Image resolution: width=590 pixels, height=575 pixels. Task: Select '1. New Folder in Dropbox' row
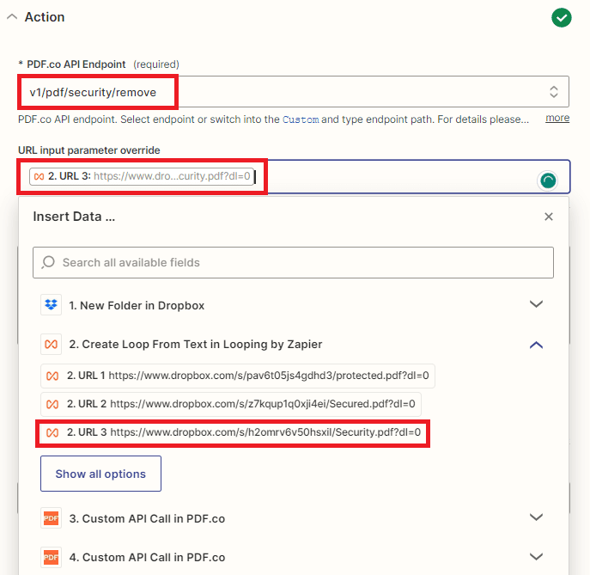(x=292, y=305)
